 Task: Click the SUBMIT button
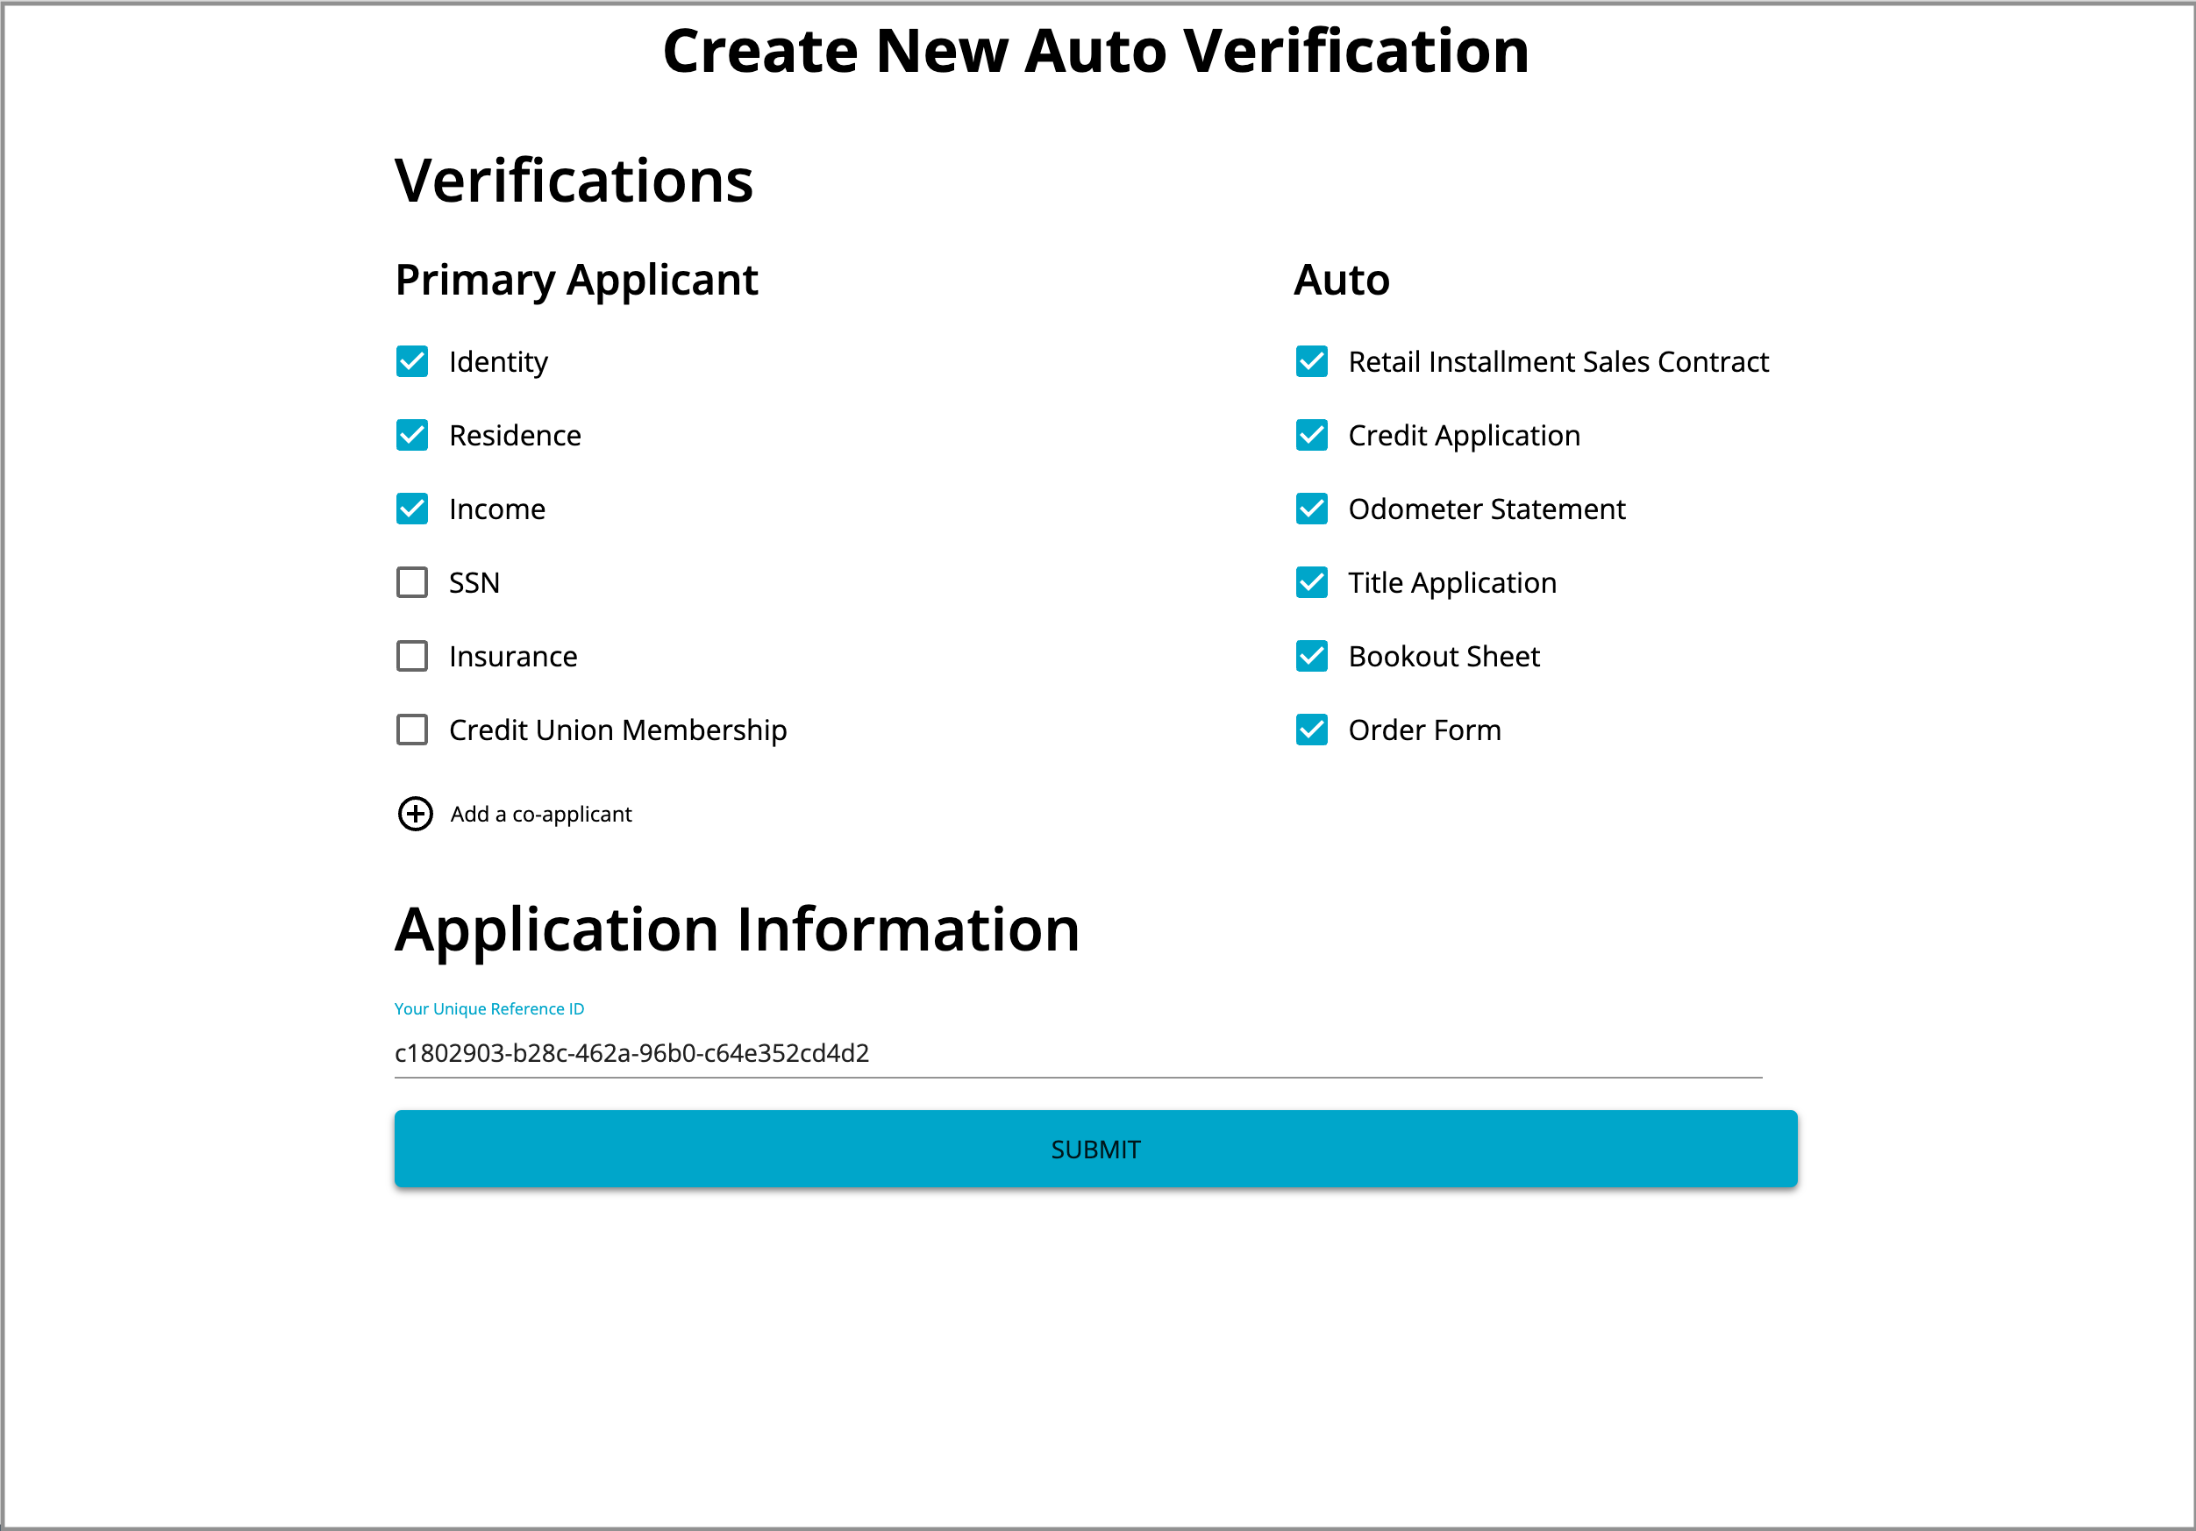pyautogui.click(x=1096, y=1149)
